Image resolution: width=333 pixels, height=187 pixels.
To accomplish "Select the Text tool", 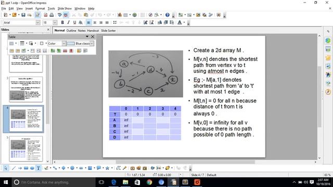I will (x=38, y=168).
